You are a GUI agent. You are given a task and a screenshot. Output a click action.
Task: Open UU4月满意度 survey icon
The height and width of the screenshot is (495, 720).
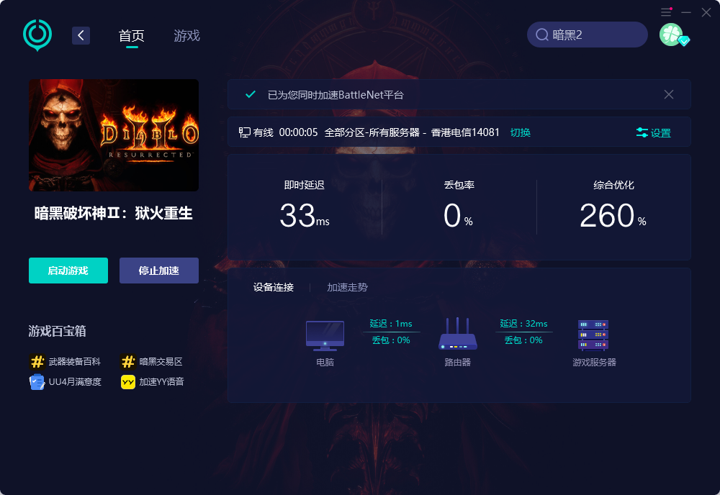37,382
